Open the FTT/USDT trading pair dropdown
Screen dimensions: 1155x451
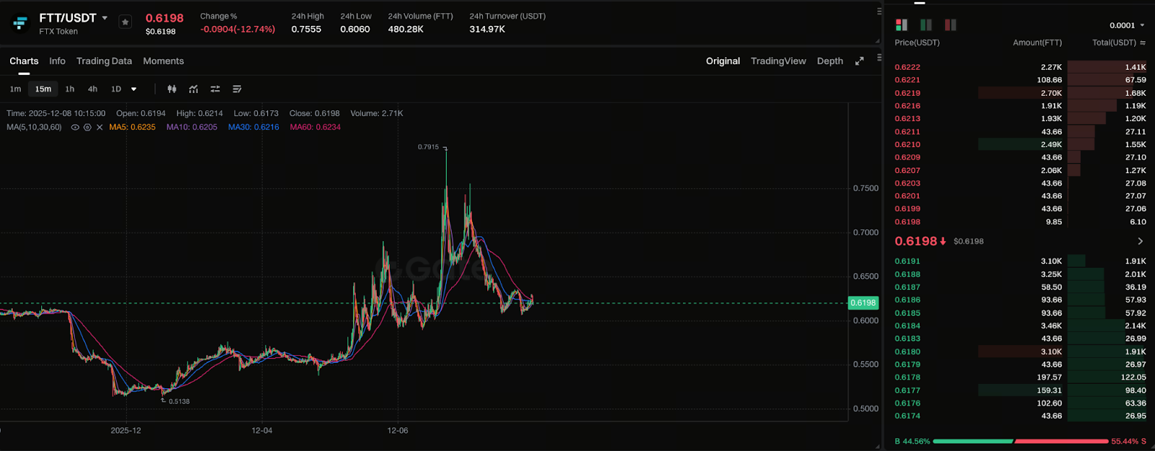click(105, 18)
